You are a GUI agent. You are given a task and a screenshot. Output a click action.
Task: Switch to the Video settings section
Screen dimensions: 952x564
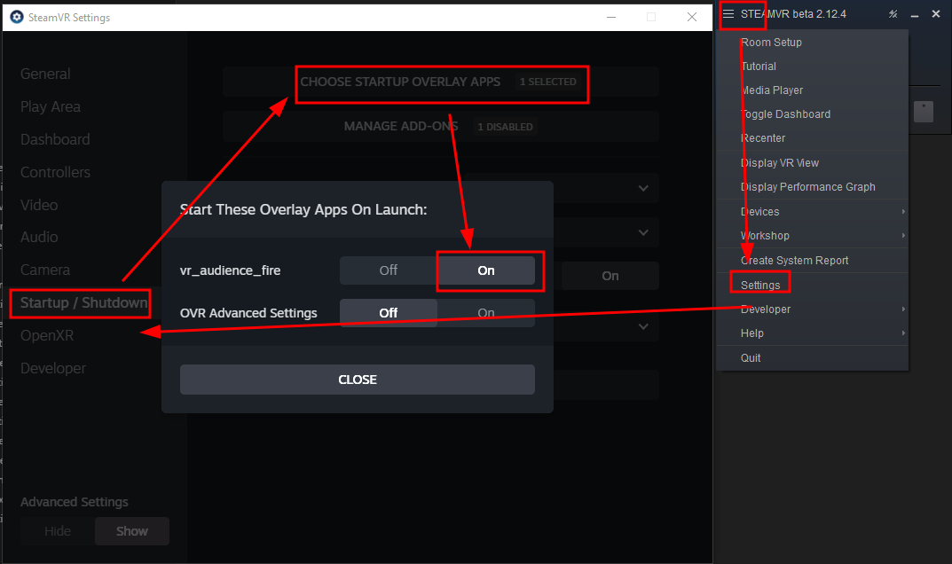tap(39, 204)
